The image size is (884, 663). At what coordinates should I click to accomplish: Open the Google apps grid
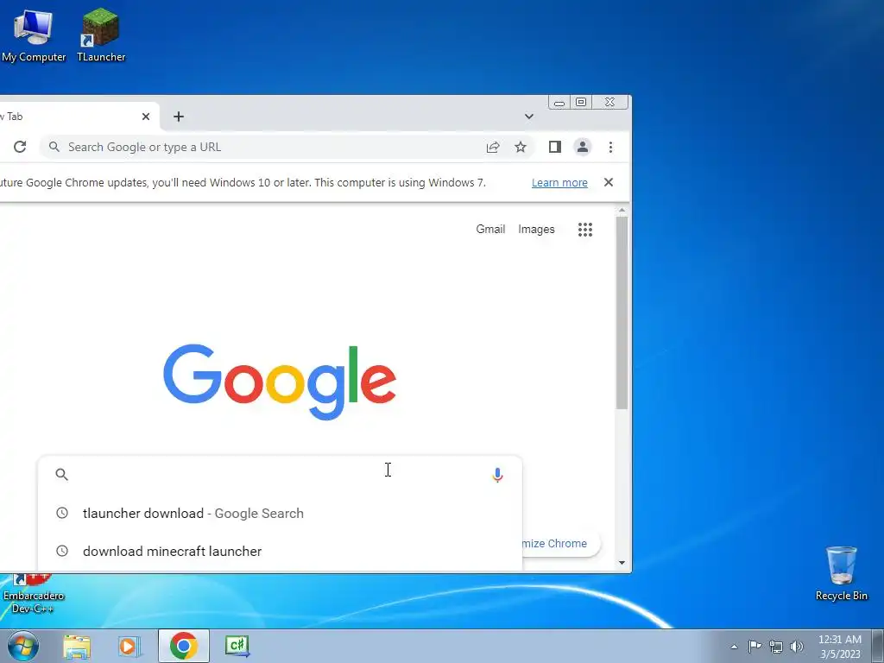click(585, 230)
